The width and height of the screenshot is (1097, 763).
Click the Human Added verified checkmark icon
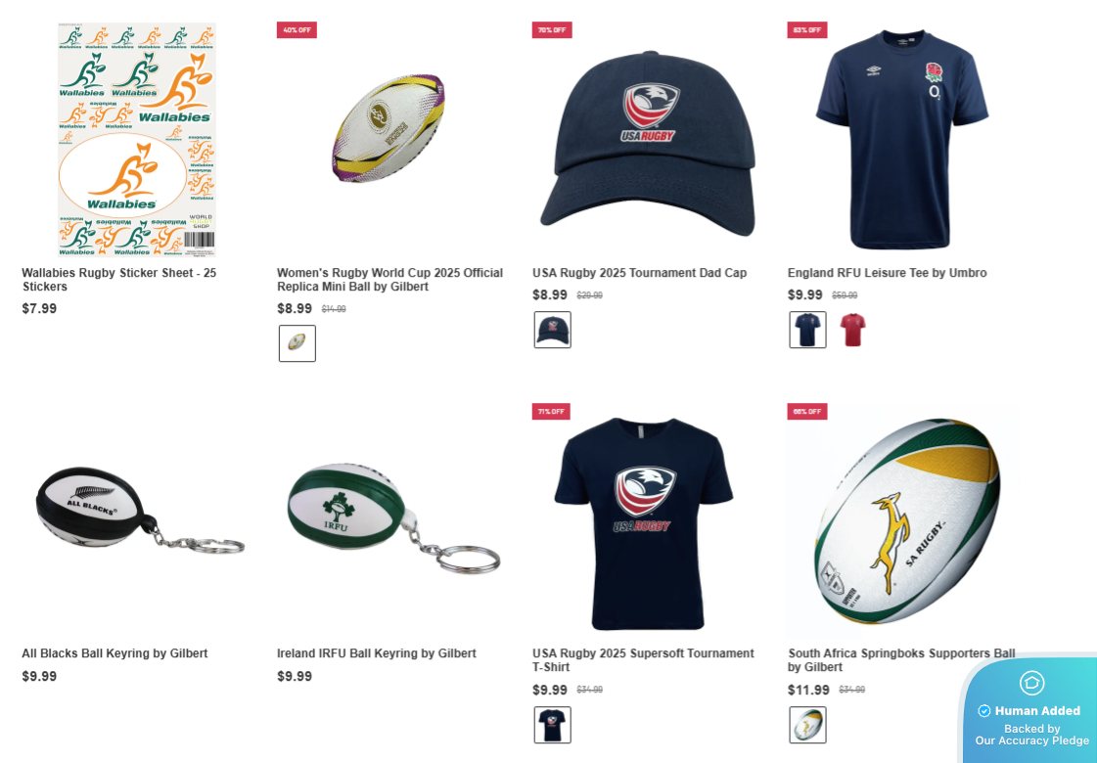984,710
